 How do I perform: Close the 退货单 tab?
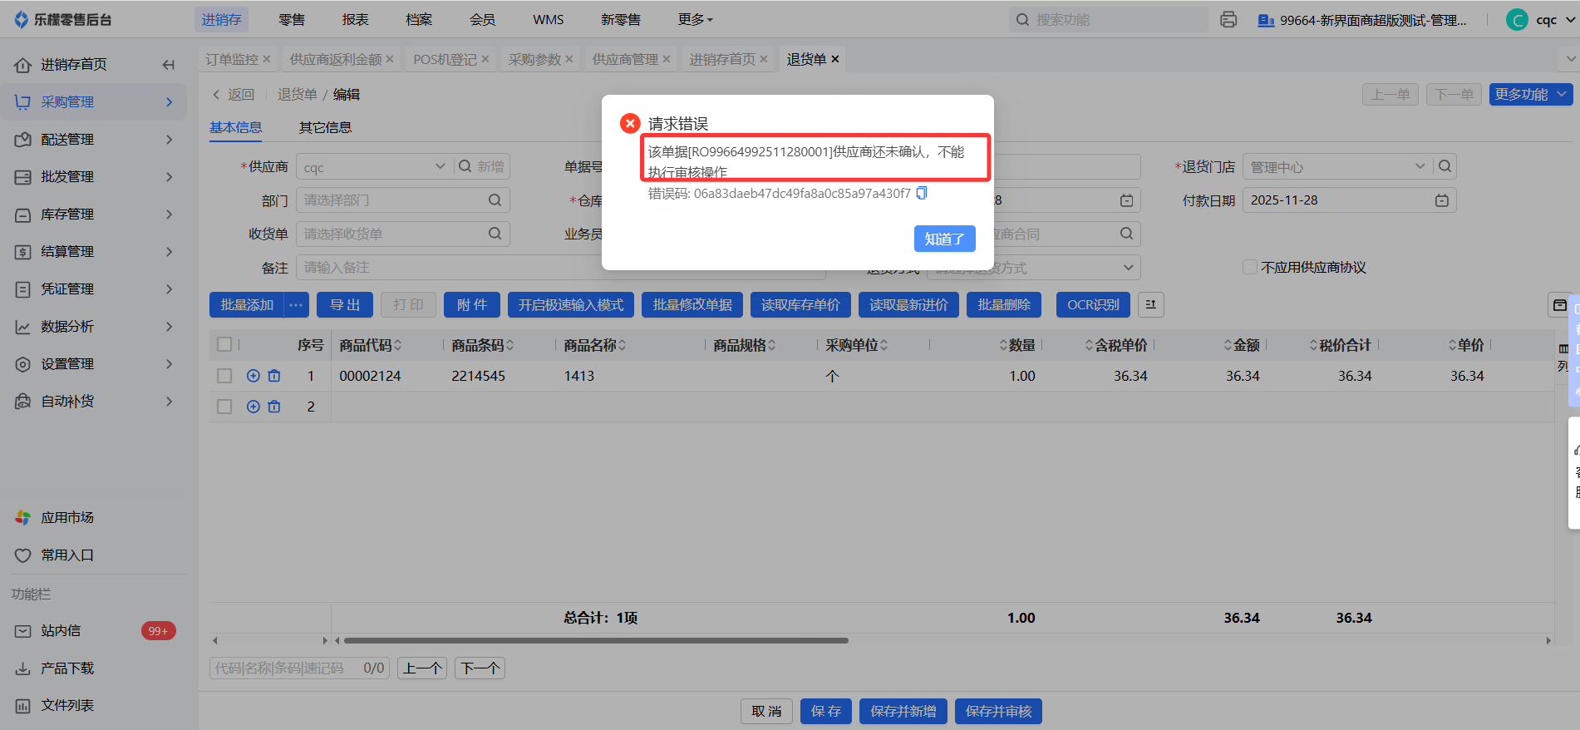[835, 59]
